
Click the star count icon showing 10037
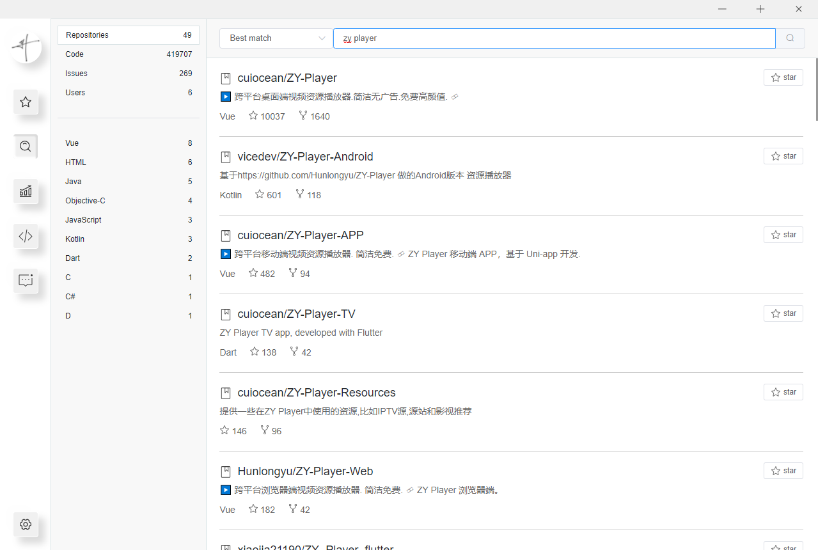(x=253, y=116)
